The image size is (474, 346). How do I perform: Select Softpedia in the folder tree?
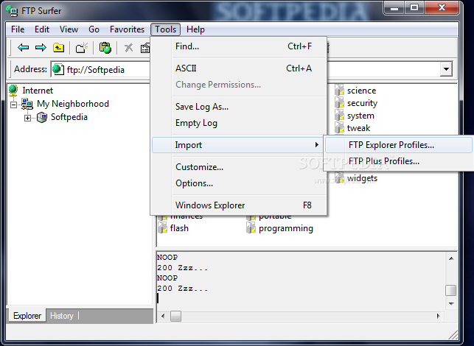pos(69,117)
